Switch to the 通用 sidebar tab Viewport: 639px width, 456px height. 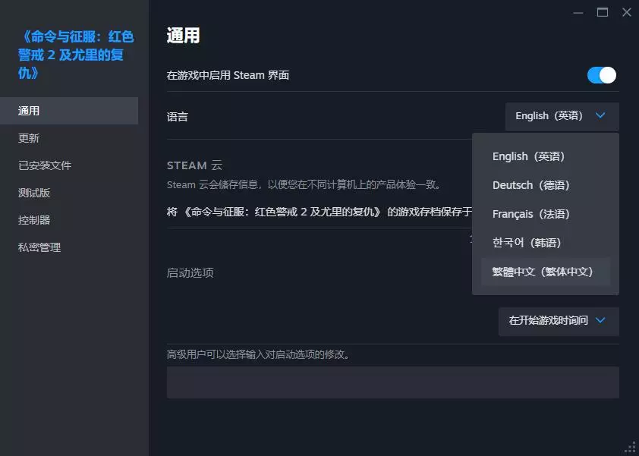pos(69,111)
